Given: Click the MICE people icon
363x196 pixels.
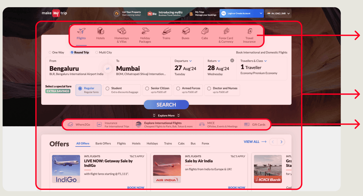Looking at the screenshot, I should (202, 124).
